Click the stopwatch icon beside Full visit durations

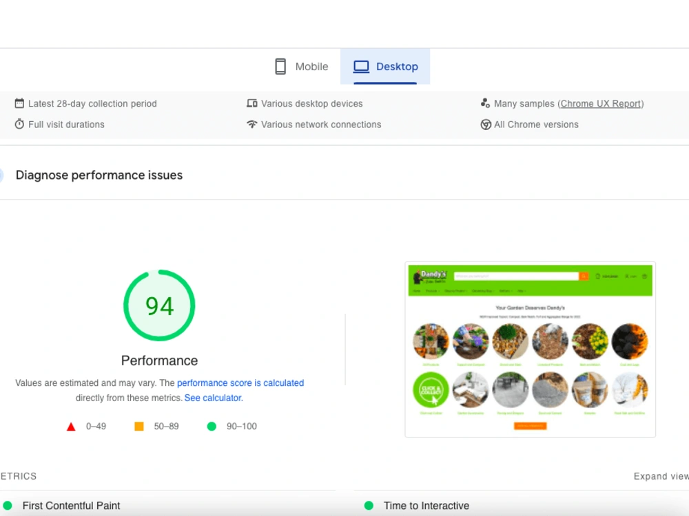[19, 124]
